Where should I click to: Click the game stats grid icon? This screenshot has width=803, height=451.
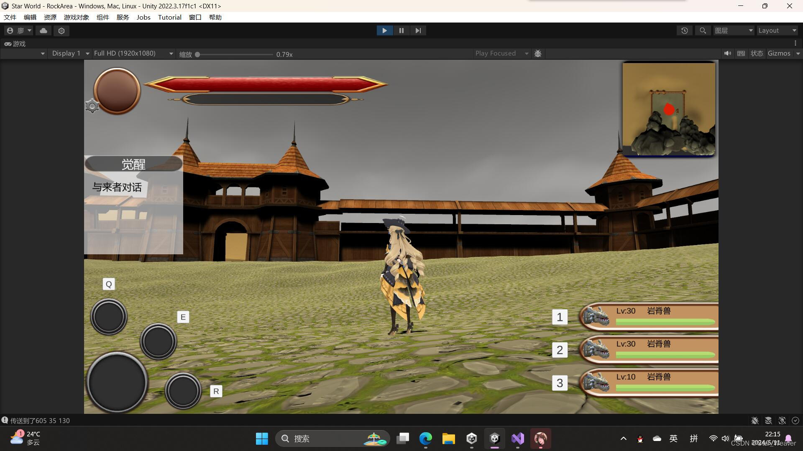(x=741, y=53)
